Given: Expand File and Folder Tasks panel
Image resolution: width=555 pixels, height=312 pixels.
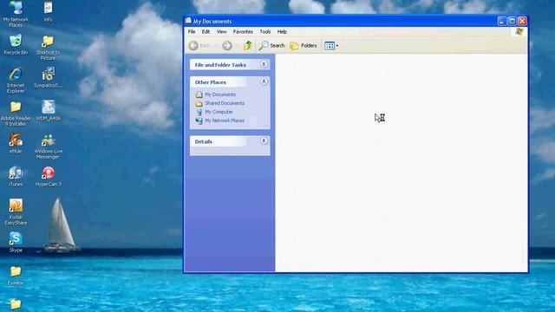Looking at the screenshot, I should pos(264,64).
